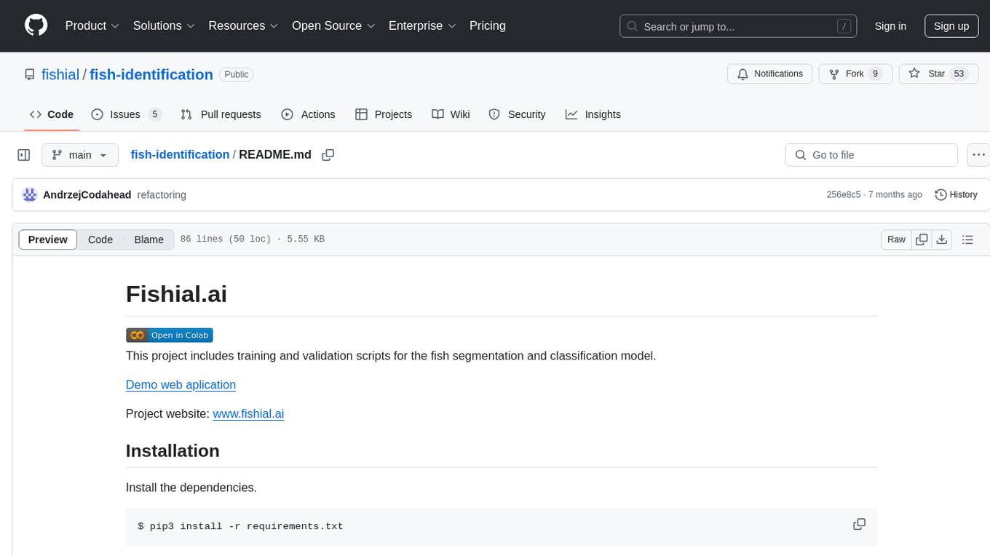Open the Demo web aplication link

point(181,384)
